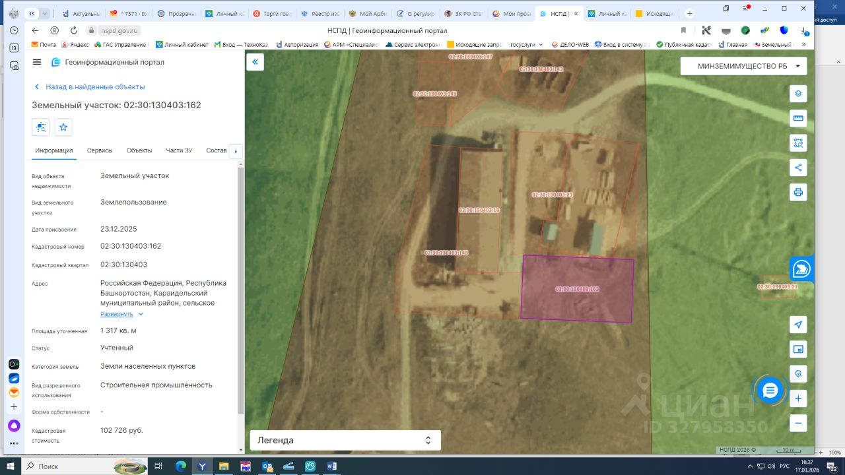Switch to the Объекты tab
The image size is (845, 475).
[139, 150]
